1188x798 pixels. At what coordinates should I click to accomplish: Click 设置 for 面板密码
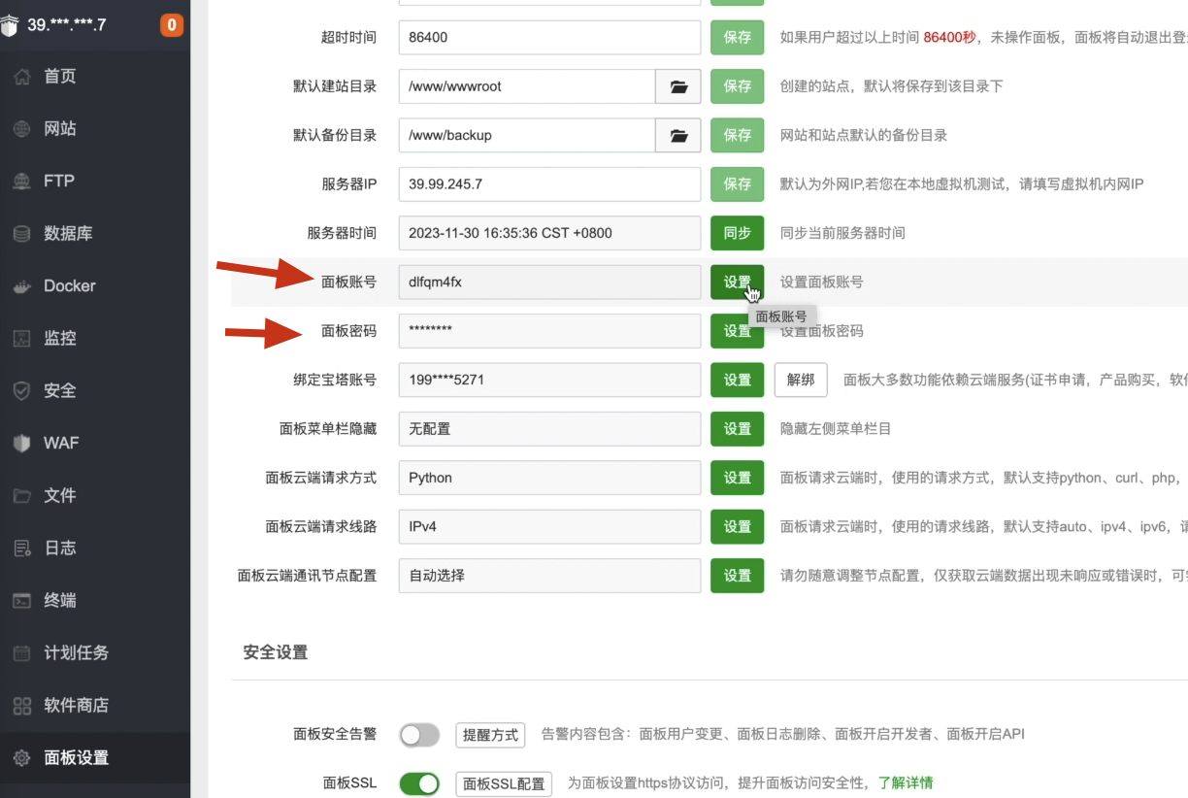coord(738,331)
